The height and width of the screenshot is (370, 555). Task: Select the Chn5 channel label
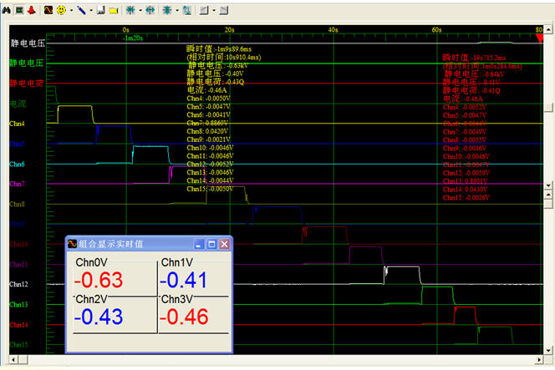click(17, 144)
